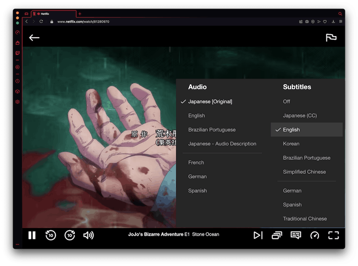Open sidebar settings gear

(18, 102)
